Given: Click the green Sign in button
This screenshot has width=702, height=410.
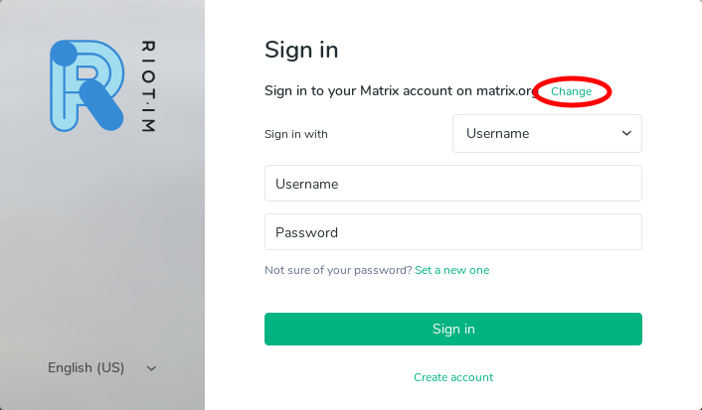Looking at the screenshot, I should tap(453, 329).
